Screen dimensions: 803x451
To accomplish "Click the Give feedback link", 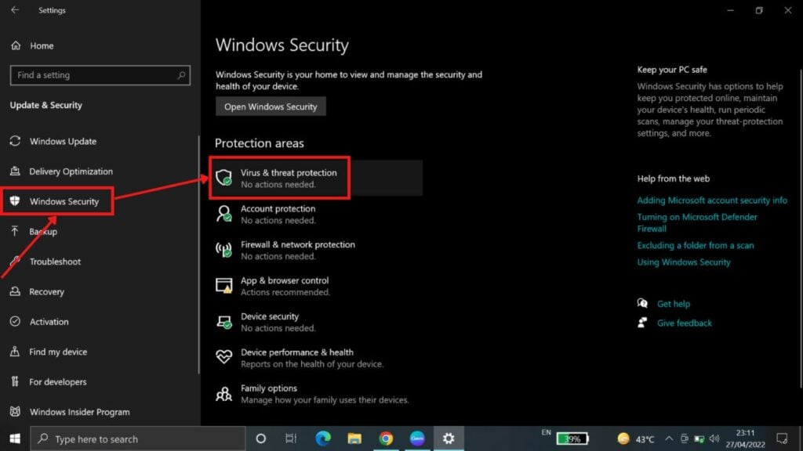I will click(x=684, y=323).
